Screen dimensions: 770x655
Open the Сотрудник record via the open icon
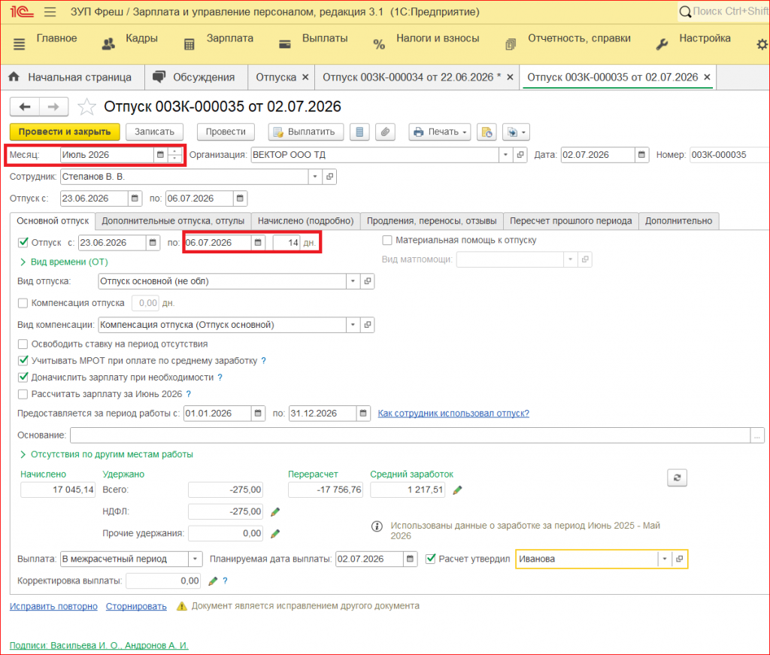pos(329,177)
